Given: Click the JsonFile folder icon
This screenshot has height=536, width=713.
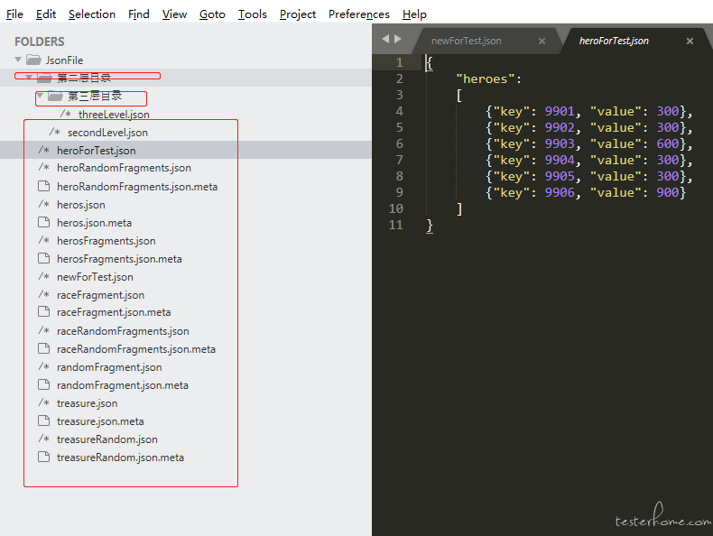Looking at the screenshot, I should coord(33,60).
